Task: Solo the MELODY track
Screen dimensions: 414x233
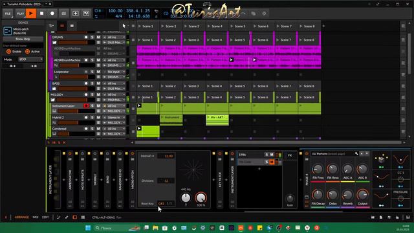Action: [x=92, y=94]
